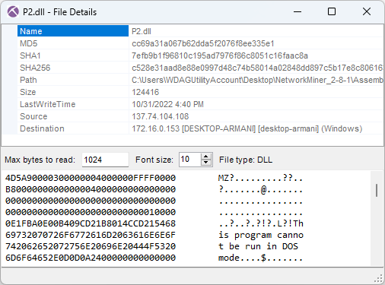Click the Font size label
The width and height of the screenshot is (385, 285).
154,160
